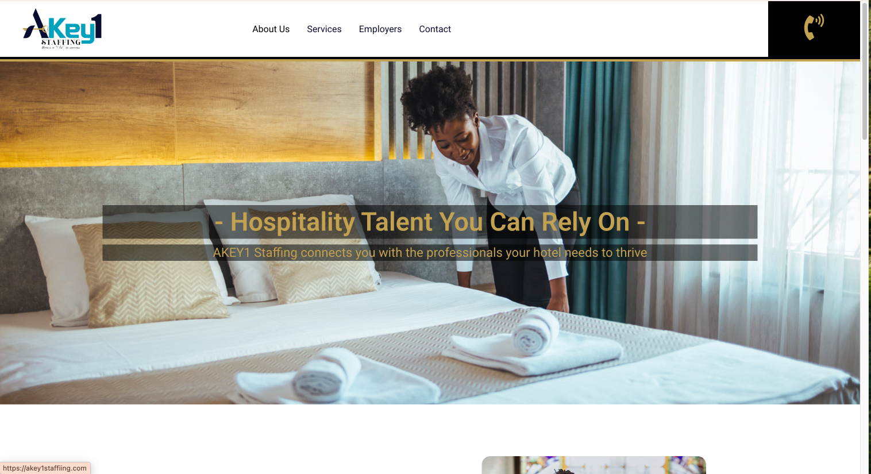Open the Contact page link
Image resolution: width=871 pixels, height=474 pixels.
coord(435,29)
